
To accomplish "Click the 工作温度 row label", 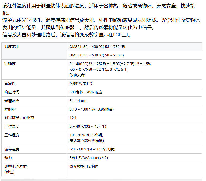I will point(12,126).
